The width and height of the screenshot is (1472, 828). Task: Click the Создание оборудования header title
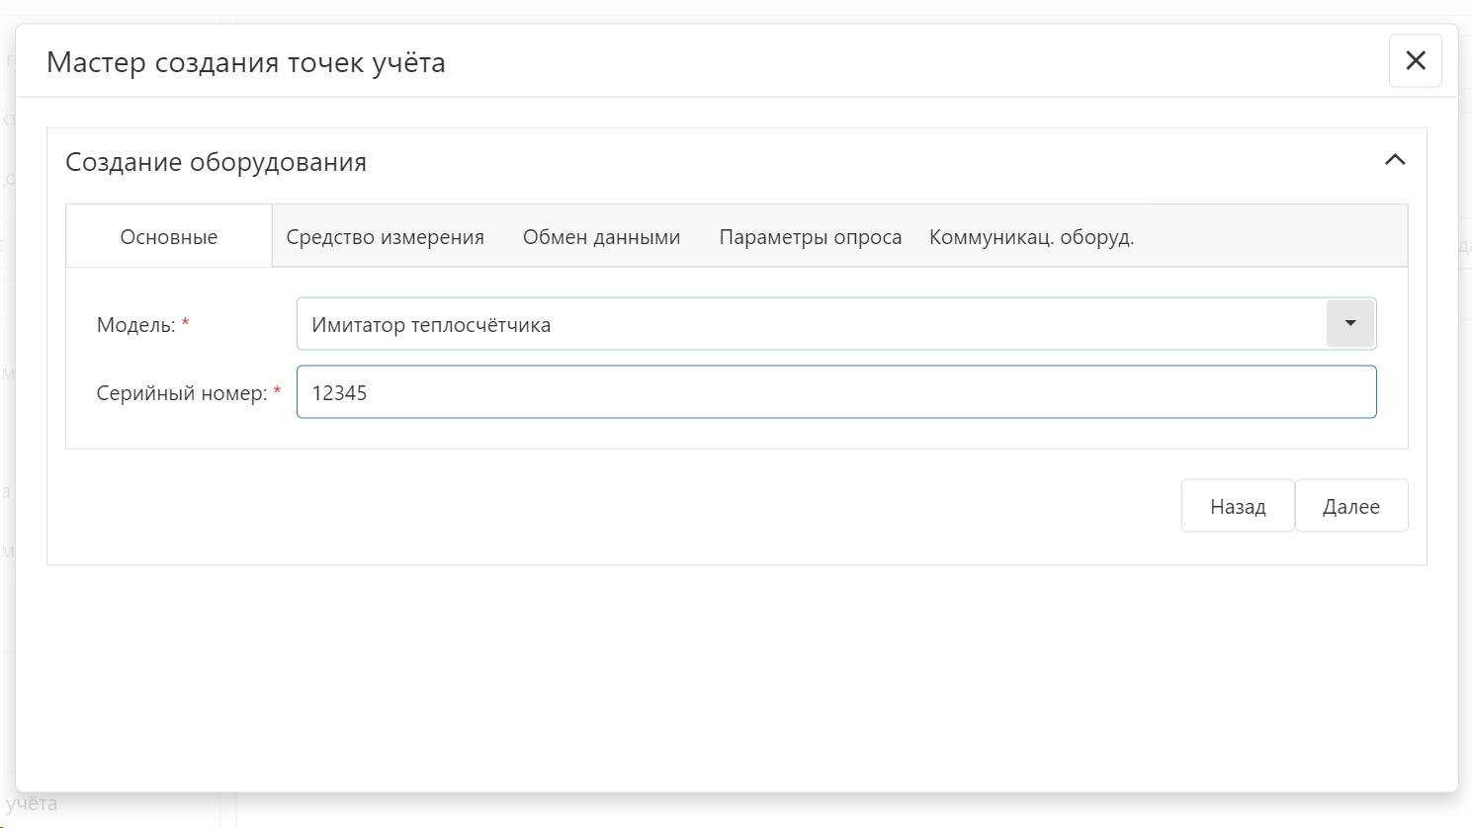[216, 162]
